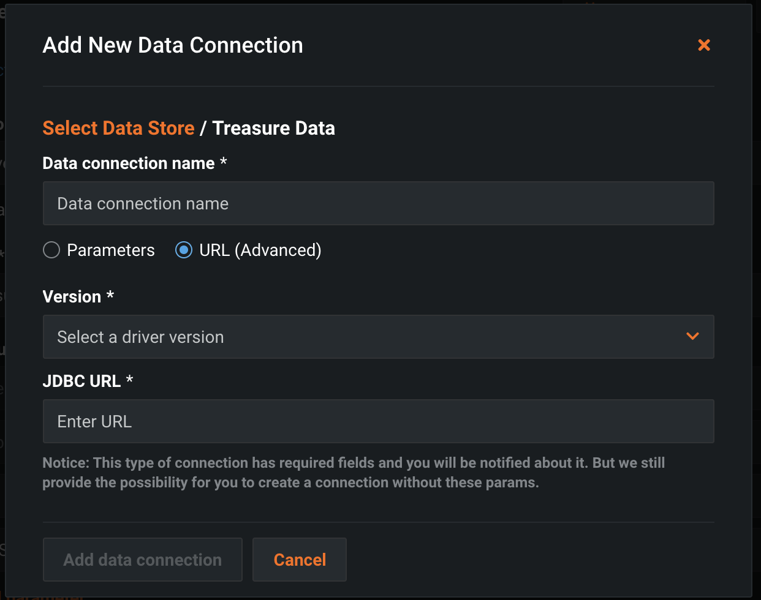The height and width of the screenshot is (600, 761).
Task: Focus the Data connection name input
Action: (378, 203)
